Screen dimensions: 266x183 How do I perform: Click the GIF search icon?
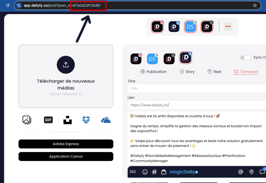pos(48,120)
